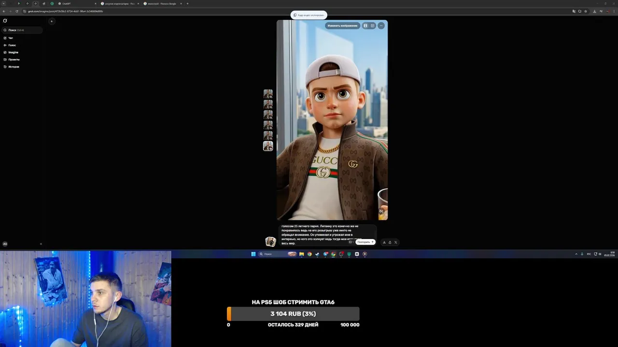Open the Windows Start menu
The height and width of the screenshot is (347, 618).
(x=253, y=254)
